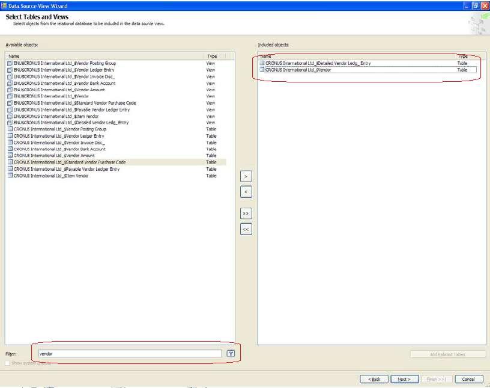The height and width of the screenshot is (388, 490).
Task: Select ENU$CRONUS International Ltd_$Vendor Ledger Entry view
Action: (x=116, y=70)
